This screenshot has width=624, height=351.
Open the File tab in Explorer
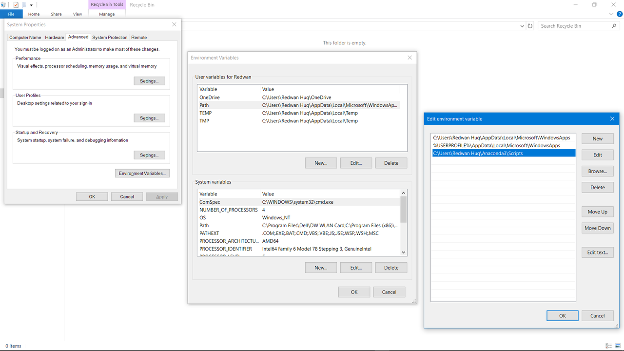pyautogui.click(x=11, y=14)
